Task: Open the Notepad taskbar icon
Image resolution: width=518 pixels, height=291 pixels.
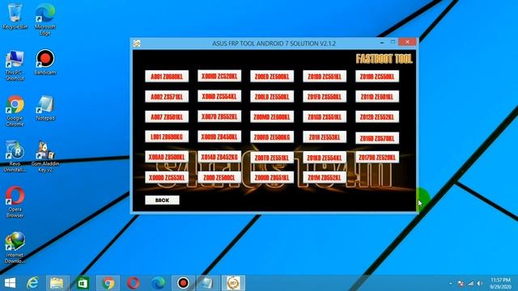Action: pyautogui.click(x=207, y=283)
